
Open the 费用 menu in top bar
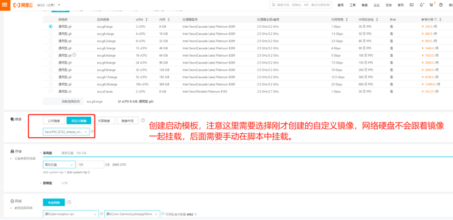click(x=341, y=5)
